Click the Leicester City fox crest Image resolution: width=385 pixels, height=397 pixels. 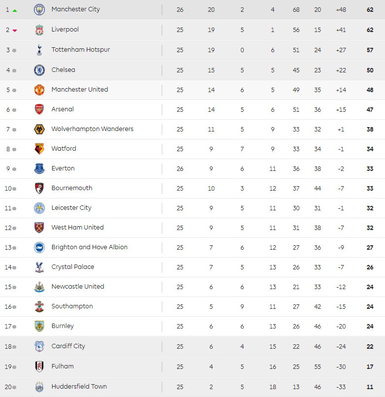coord(39,208)
